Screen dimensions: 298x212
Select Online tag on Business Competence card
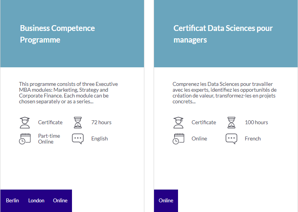[x=60, y=201]
